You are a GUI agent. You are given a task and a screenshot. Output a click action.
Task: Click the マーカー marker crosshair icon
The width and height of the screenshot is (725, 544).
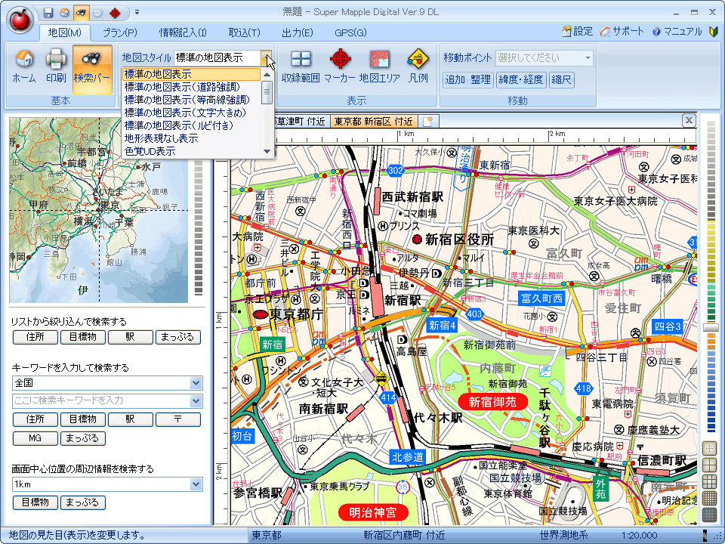340,66
